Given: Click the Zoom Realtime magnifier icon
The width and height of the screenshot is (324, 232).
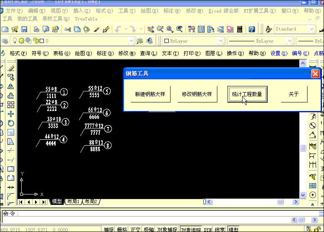Looking at the screenshot, I should coord(160,29).
